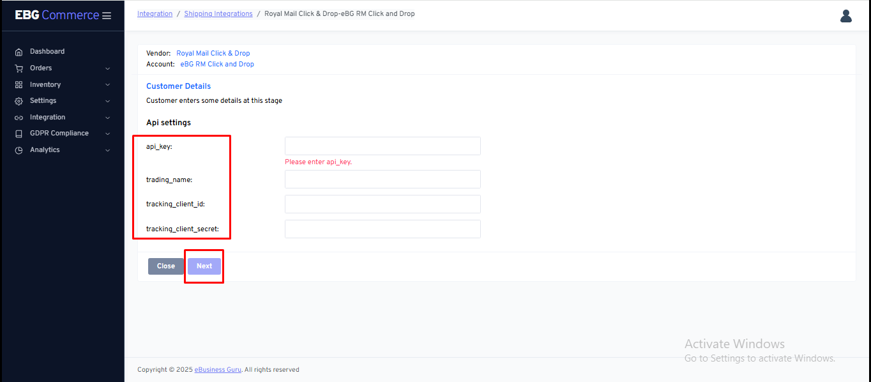Click the Settings gear icon

(x=19, y=101)
